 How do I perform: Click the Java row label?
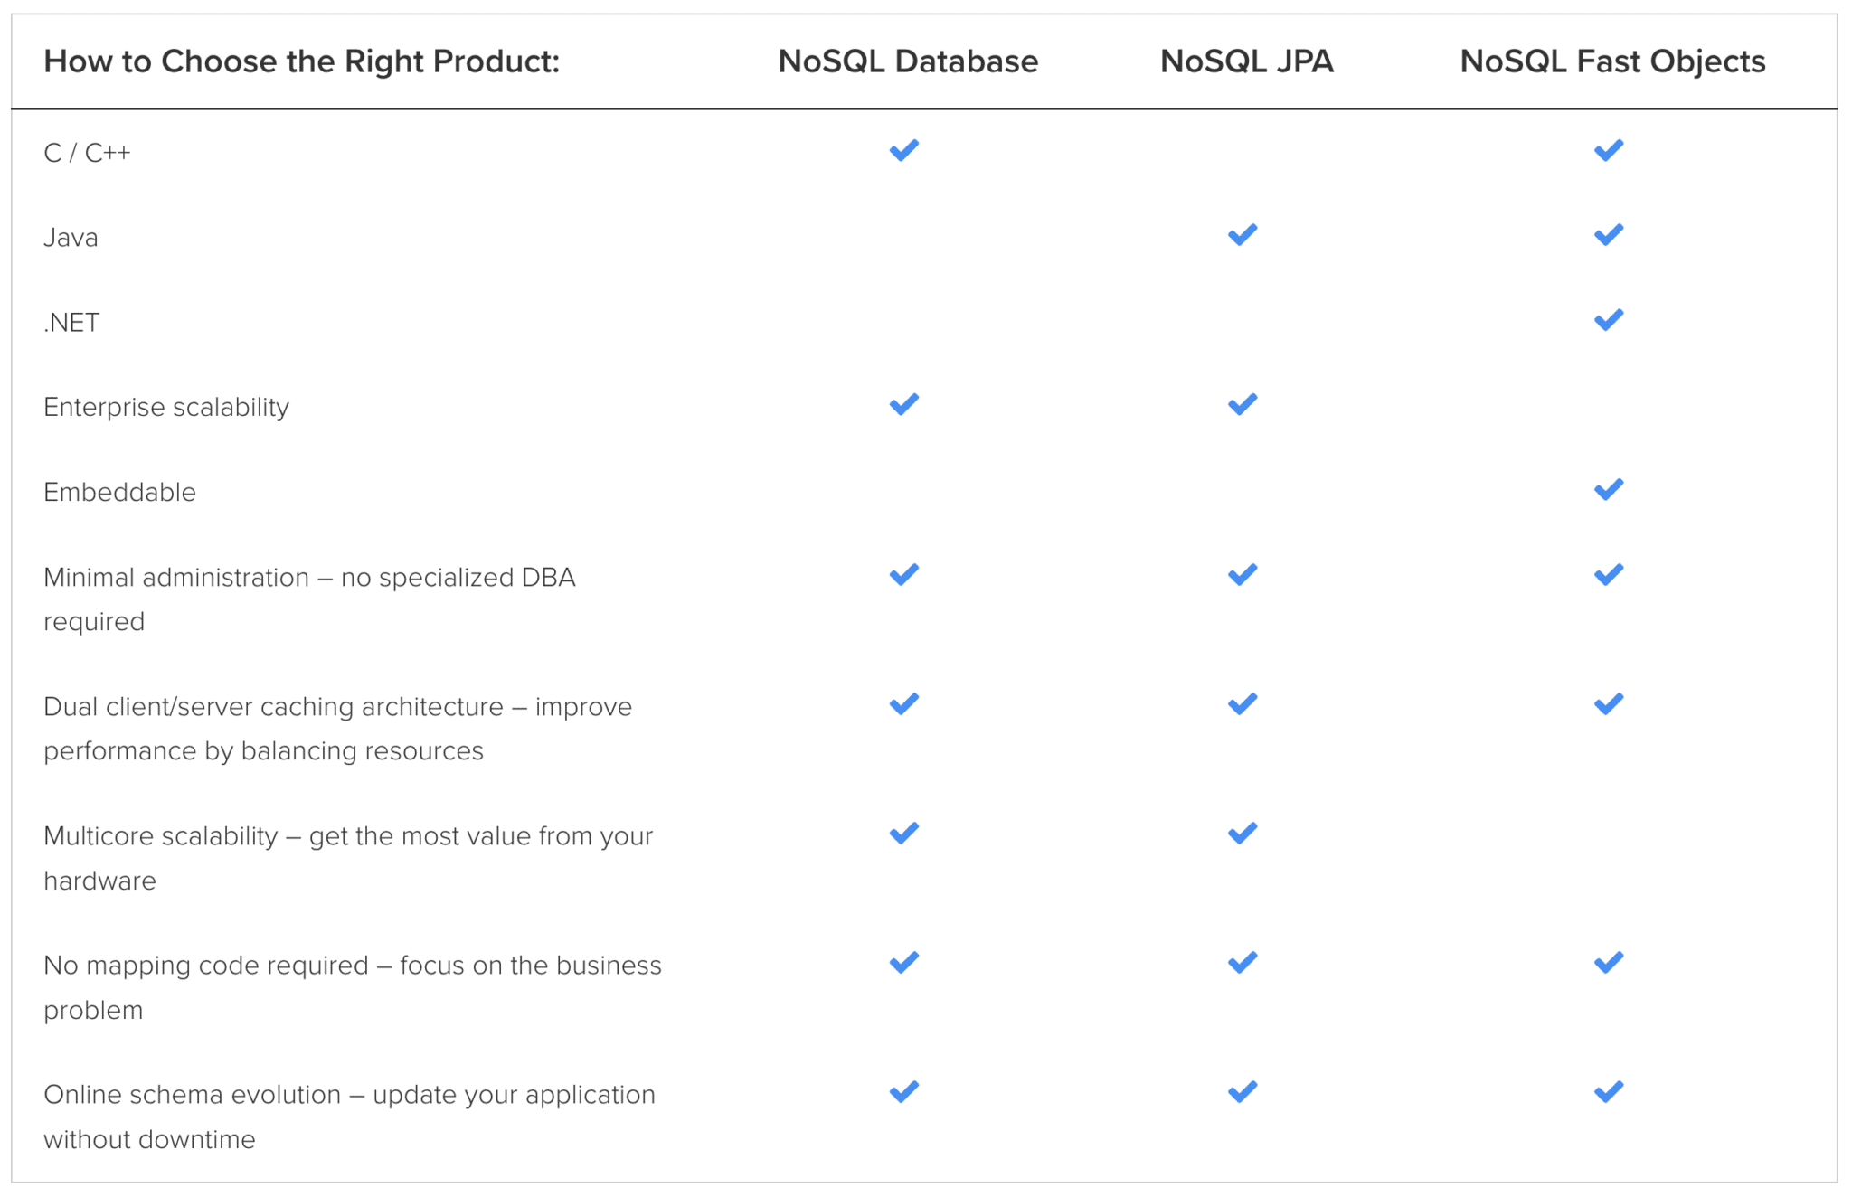click(x=71, y=238)
